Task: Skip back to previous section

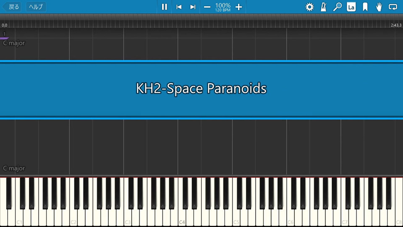Action: (179, 7)
